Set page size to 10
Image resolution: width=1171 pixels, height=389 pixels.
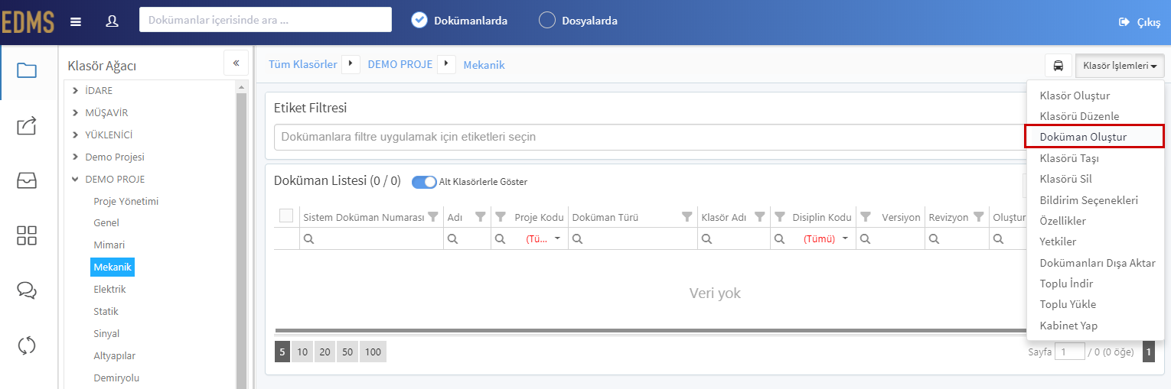click(302, 352)
